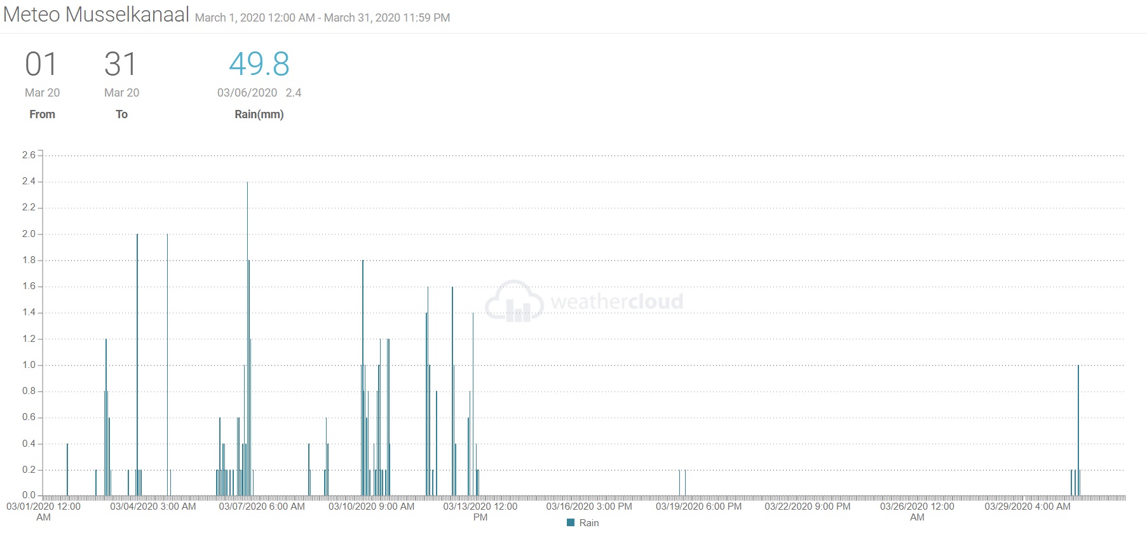This screenshot has width=1147, height=551.
Task: Click x-axis label 03/16/2020 3:00 PM
Action: pyautogui.click(x=589, y=507)
